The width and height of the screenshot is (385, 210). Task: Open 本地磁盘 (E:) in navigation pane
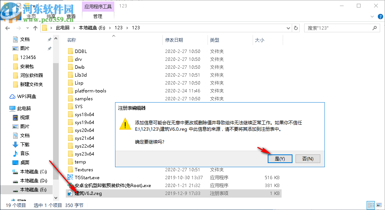click(33, 190)
